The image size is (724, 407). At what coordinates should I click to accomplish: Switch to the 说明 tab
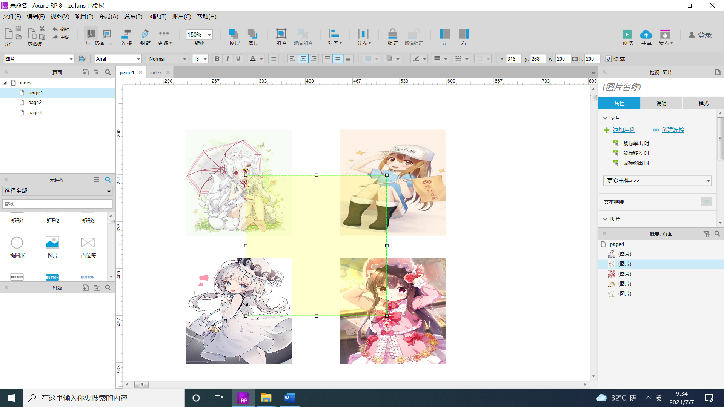pos(661,103)
